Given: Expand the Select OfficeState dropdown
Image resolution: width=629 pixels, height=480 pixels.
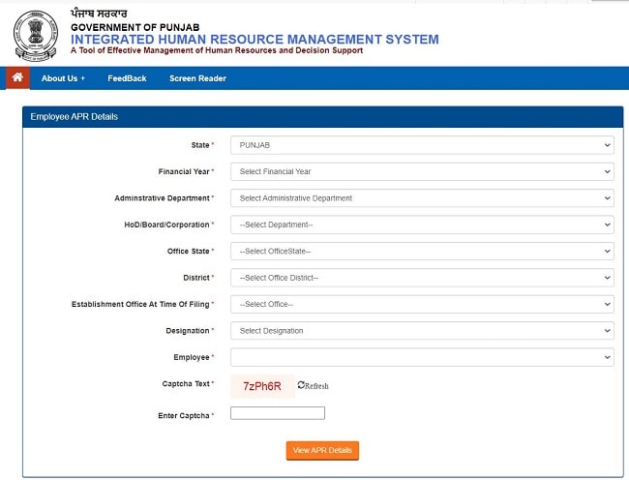Looking at the screenshot, I should [422, 251].
